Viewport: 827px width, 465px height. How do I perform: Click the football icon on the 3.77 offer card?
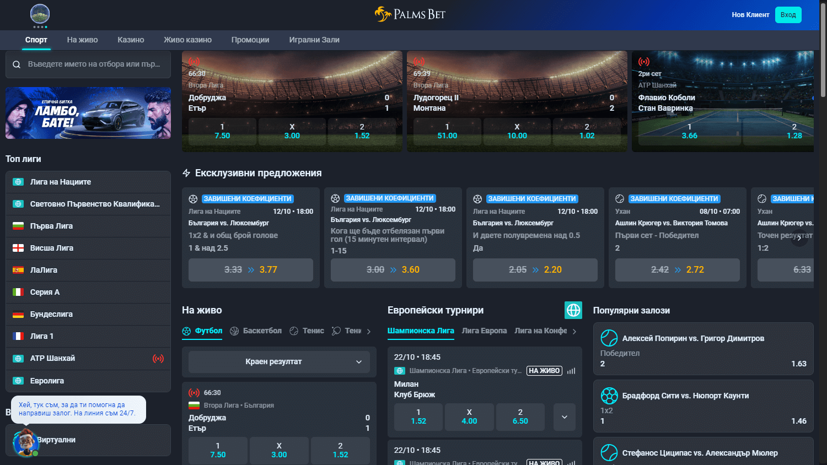193,199
